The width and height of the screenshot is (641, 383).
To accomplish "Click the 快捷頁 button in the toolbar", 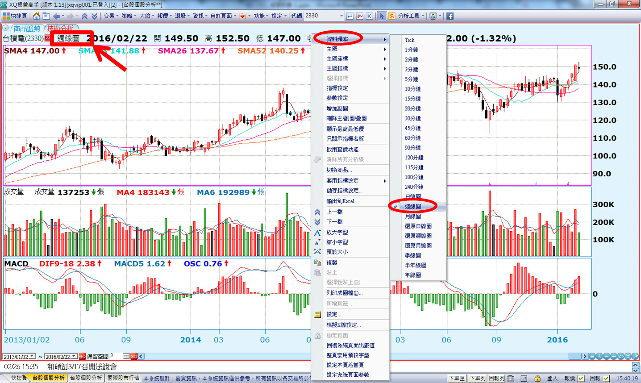I will (15, 16).
